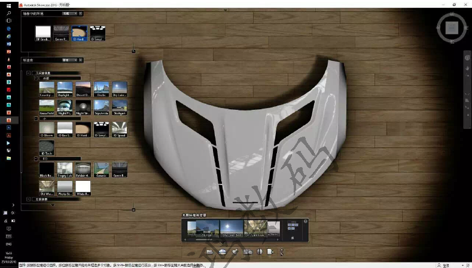Click the environment dome icon in bottom toolbar
Screen dimensions: 472x268
222,252
